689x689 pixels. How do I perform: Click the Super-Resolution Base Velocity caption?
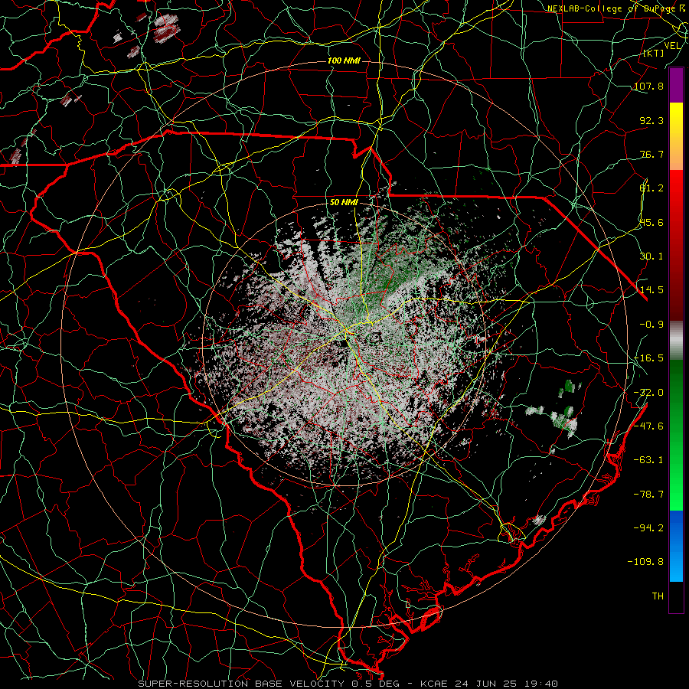point(348,684)
